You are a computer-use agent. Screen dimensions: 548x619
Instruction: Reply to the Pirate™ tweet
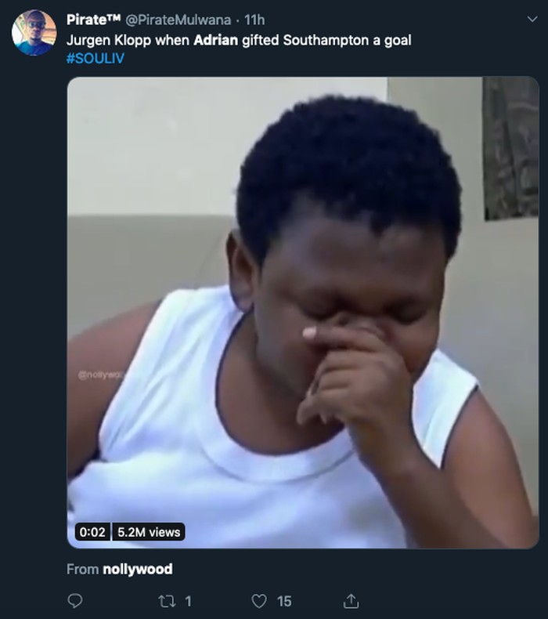75,601
